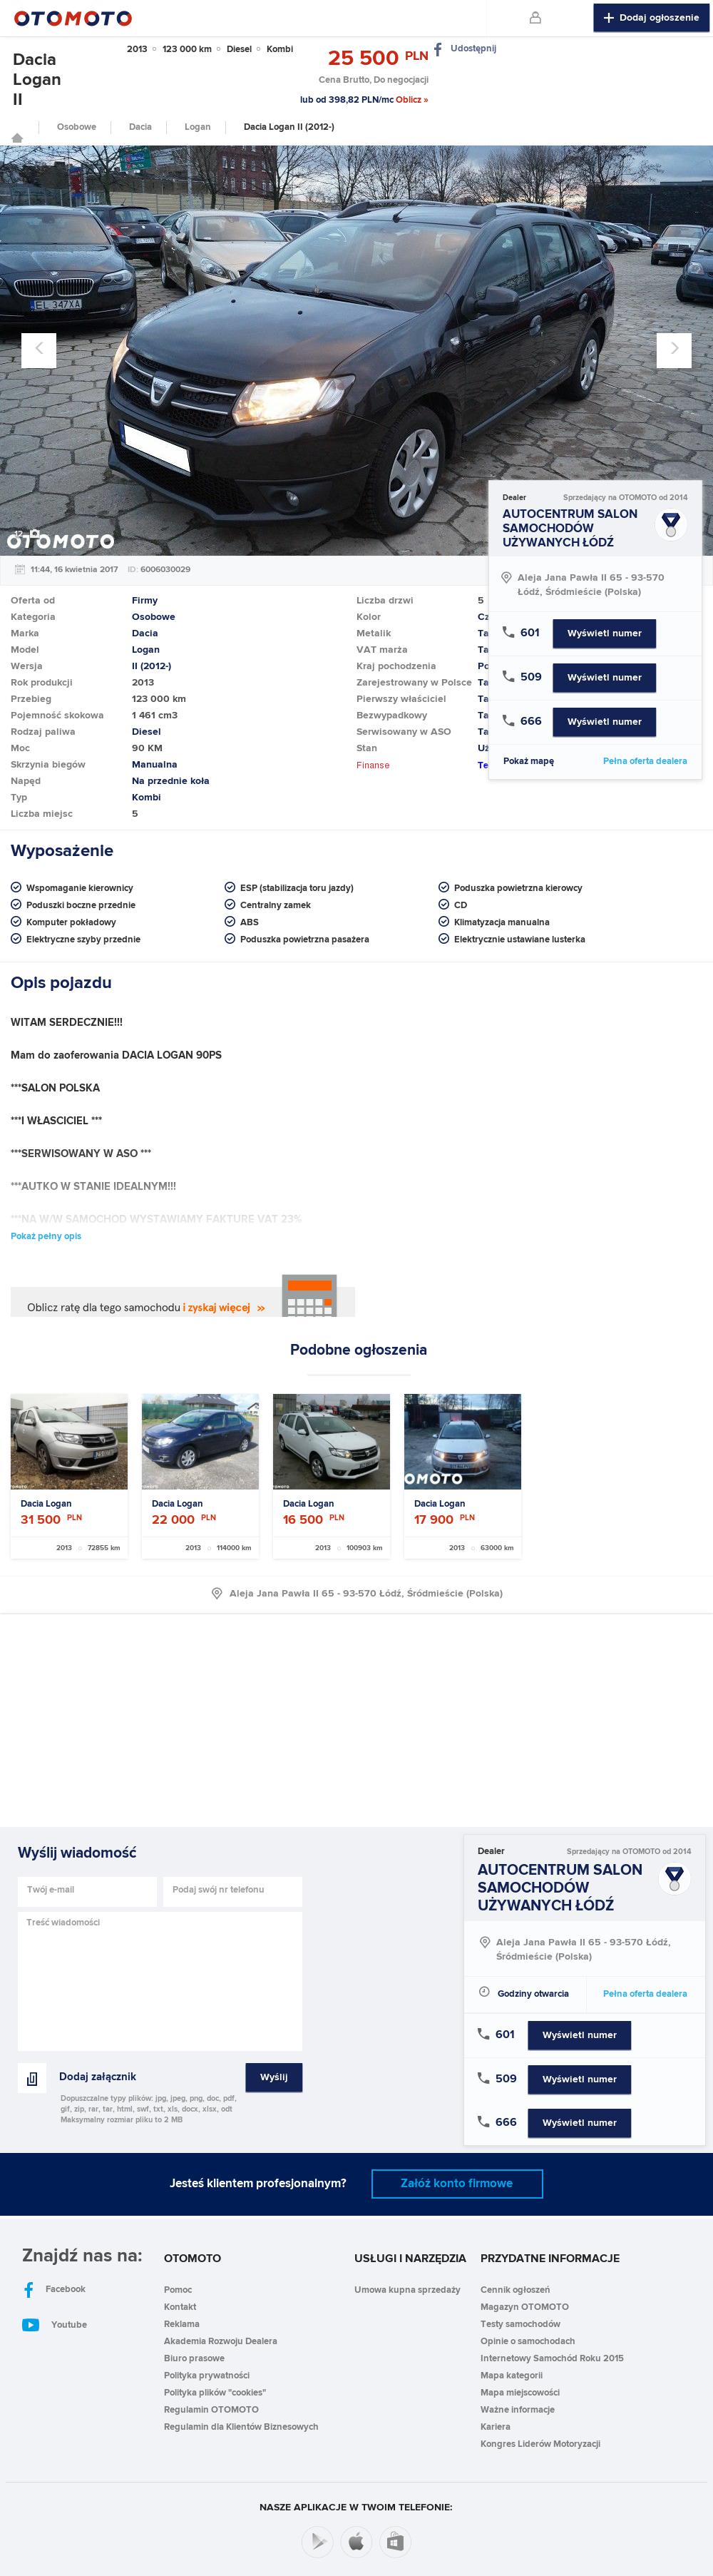Select Logan breadcrumb item
The width and height of the screenshot is (713, 2576).
tap(198, 127)
